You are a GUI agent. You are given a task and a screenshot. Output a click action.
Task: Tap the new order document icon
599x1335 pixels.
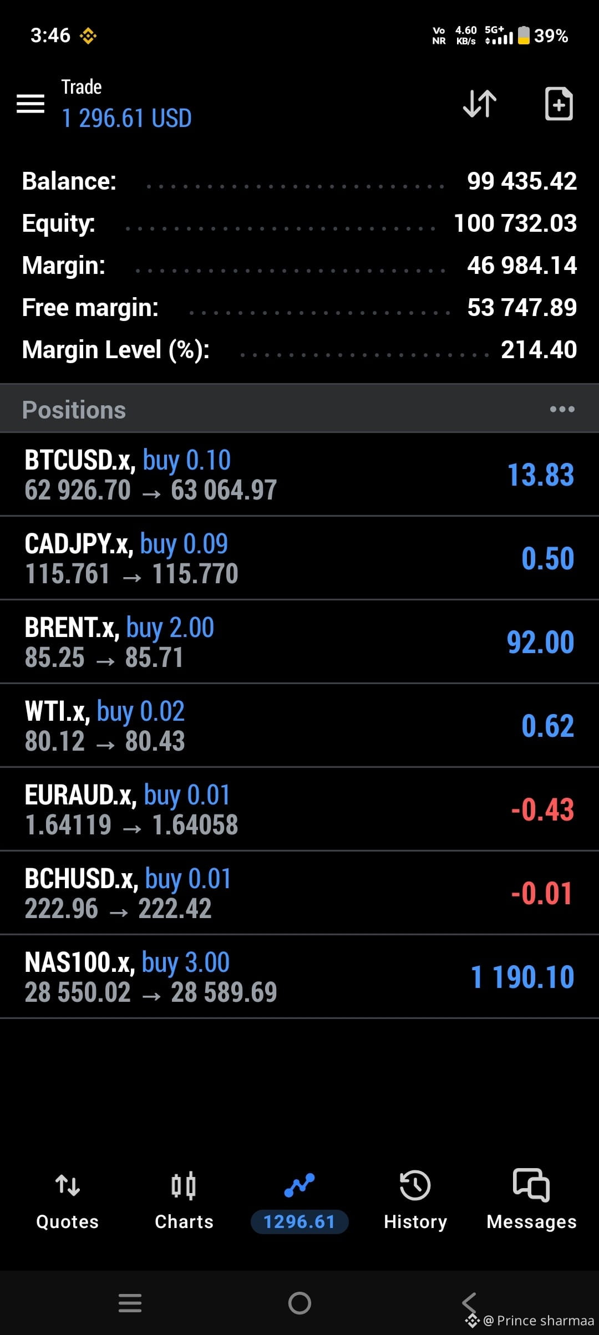coord(559,104)
